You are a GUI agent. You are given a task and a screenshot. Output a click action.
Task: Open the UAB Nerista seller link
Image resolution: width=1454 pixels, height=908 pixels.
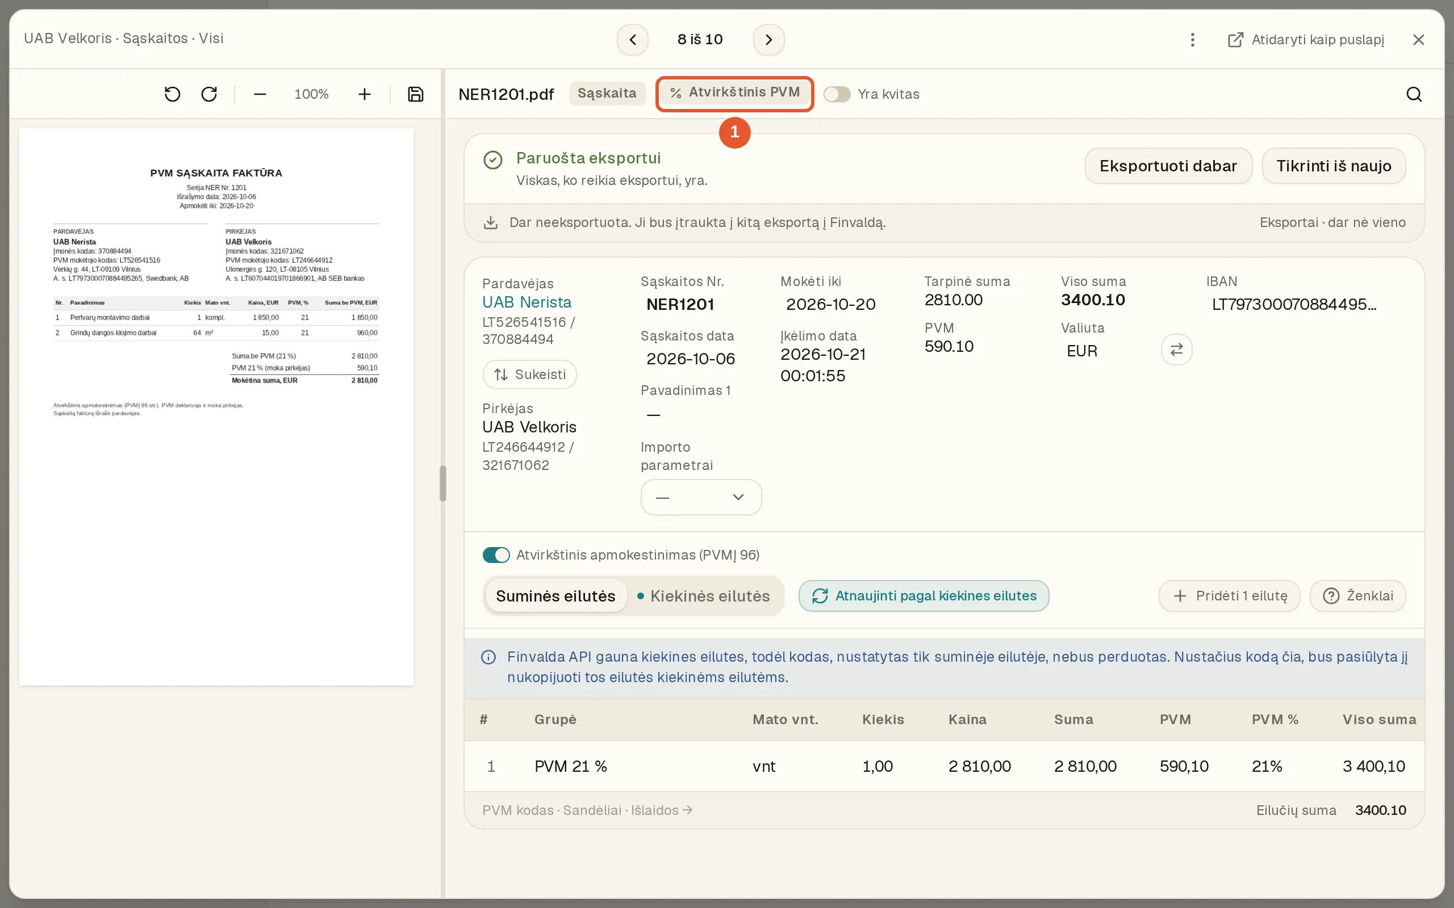(527, 302)
